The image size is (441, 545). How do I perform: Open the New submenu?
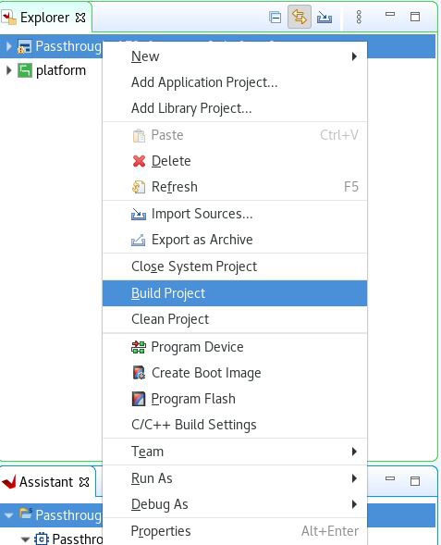[235, 56]
